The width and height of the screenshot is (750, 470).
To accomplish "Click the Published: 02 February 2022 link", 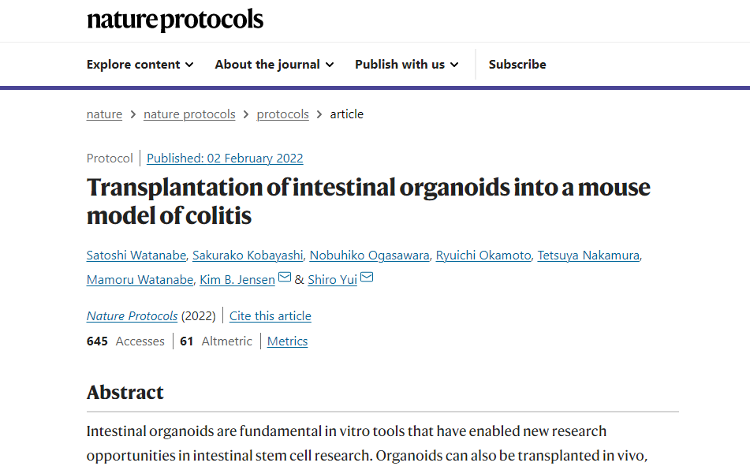I will 225,159.
